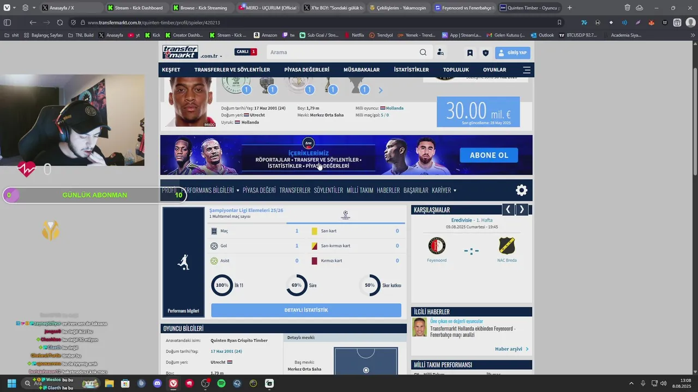Click the NAC Breda club crest

pyautogui.click(x=507, y=246)
